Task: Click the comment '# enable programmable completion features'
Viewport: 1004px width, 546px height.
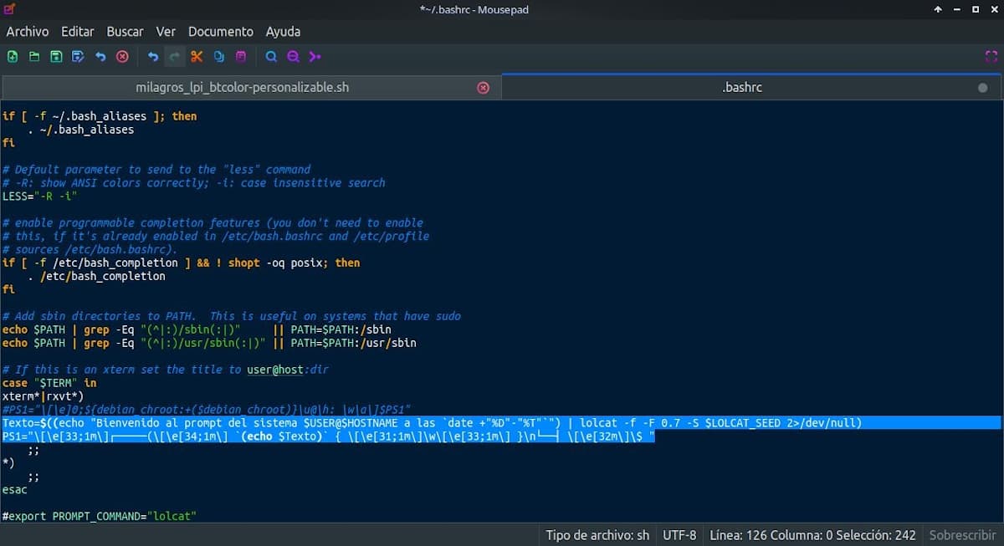Action: coord(213,222)
